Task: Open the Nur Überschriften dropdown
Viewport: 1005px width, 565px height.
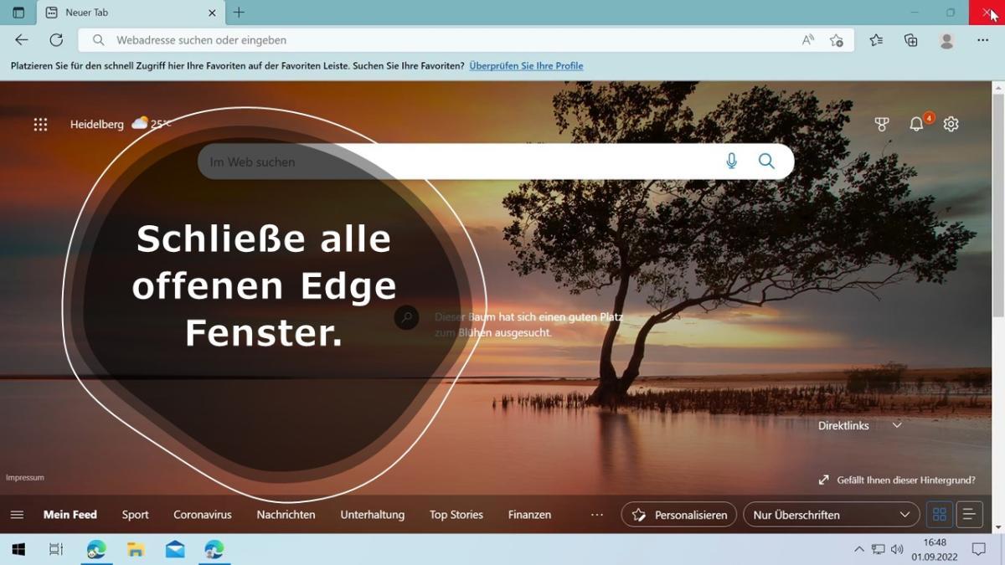Action: 830,515
